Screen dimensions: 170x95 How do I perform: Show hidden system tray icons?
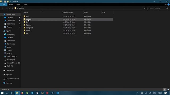pos(138,93)
